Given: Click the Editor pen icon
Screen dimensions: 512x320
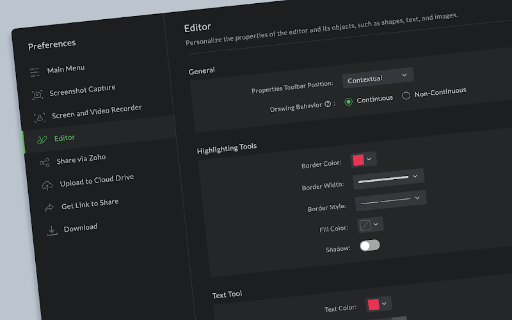Looking at the screenshot, I should 42,140.
